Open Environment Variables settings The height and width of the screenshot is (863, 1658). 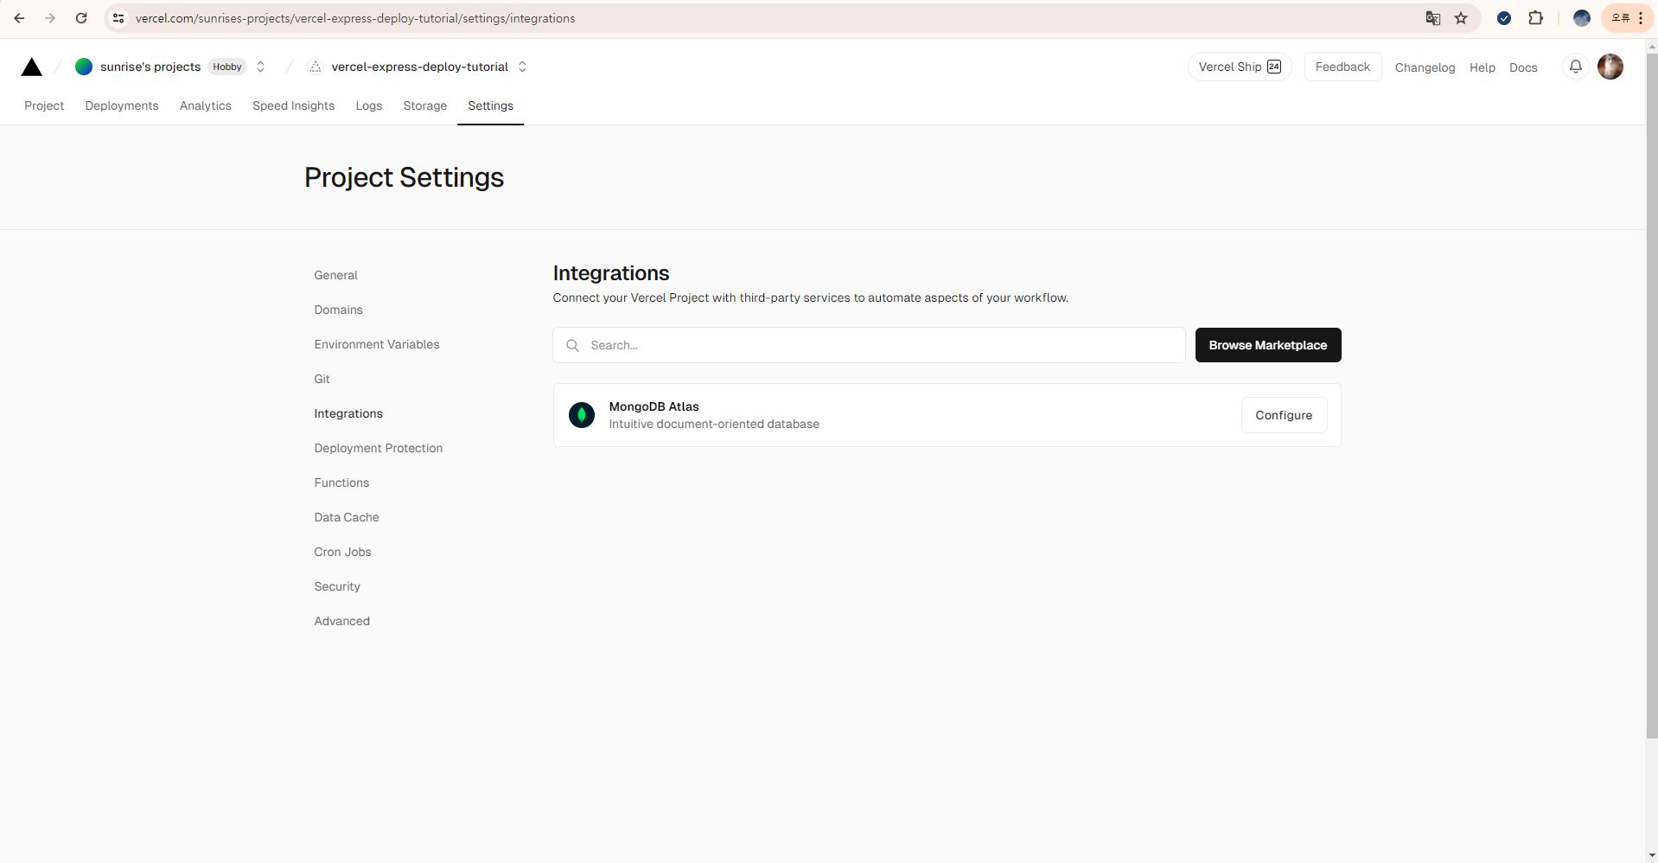(377, 344)
